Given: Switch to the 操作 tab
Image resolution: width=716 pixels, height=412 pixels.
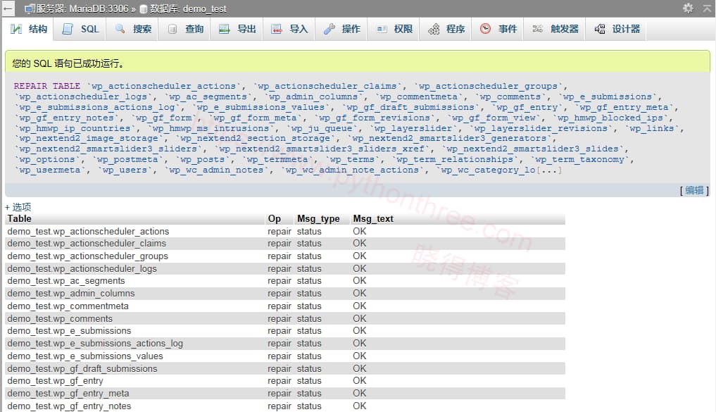Looking at the screenshot, I should click(x=341, y=30).
